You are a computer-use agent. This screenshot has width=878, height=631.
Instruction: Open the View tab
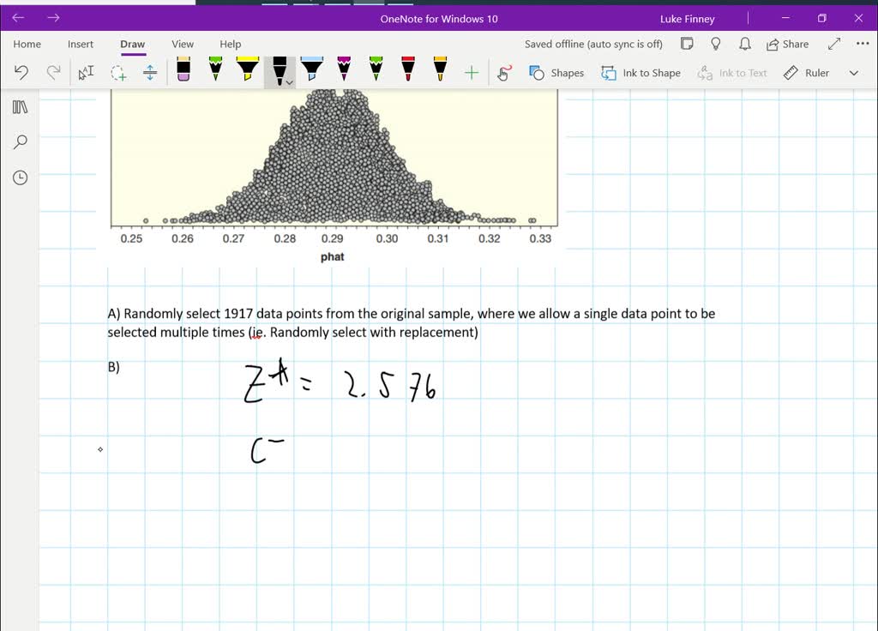[183, 44]
